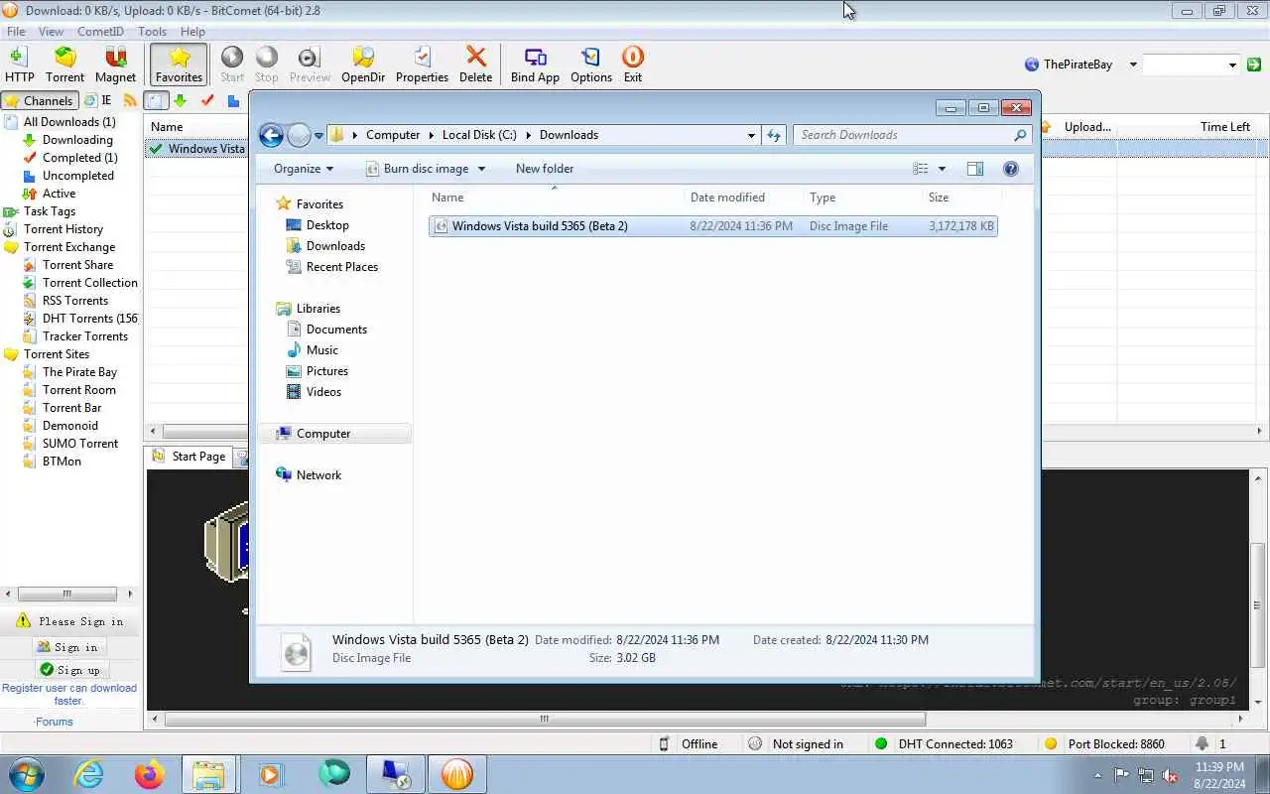
Task: Click the Explorer help icon
Action: tap(1011, 169)
